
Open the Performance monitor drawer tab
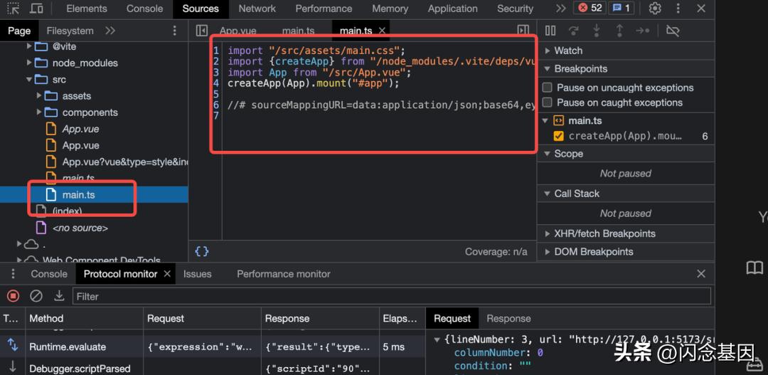click(283, 274)
